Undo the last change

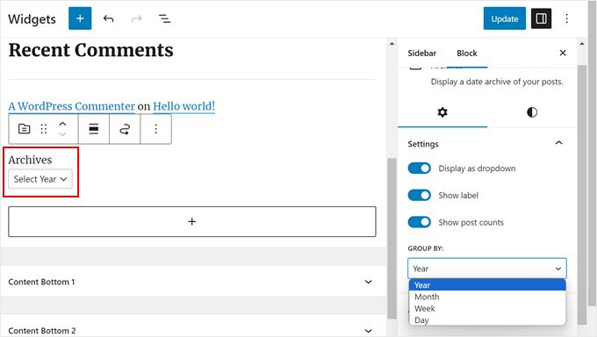pyautogui.click(x=109, y=18)
